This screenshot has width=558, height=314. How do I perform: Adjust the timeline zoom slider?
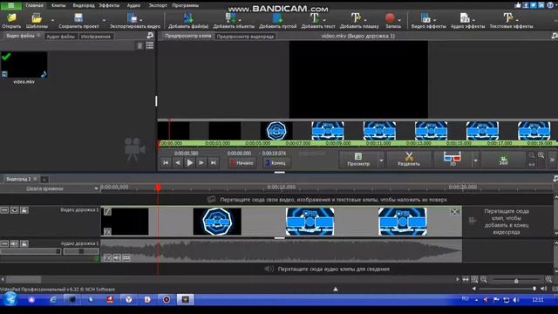516,281
